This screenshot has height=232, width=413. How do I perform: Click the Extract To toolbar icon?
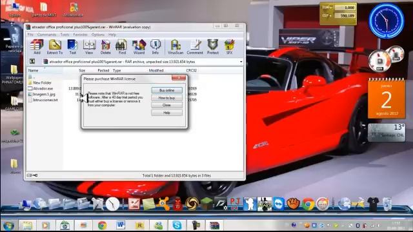click(x=55, y=47)
